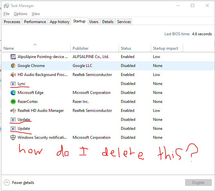Sort by the Startup impact column header
Image resolution: width=215 pixels, height=191 pixels.
[x=167, y=48]
